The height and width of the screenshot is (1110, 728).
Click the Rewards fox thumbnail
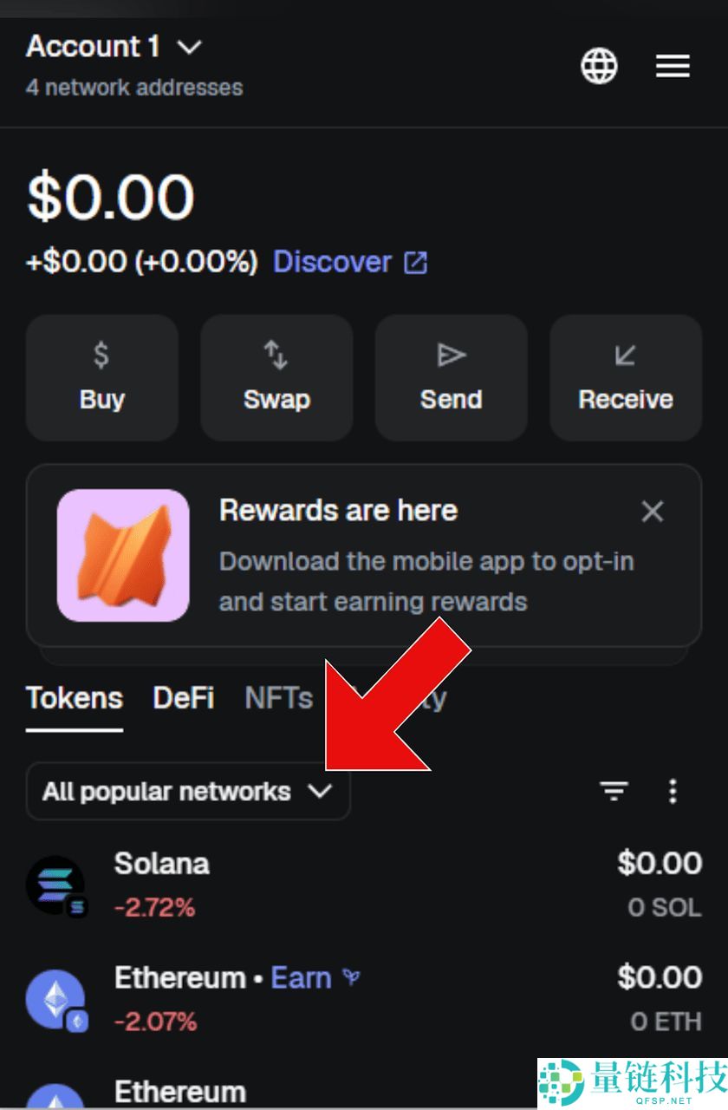click(123, 556)
